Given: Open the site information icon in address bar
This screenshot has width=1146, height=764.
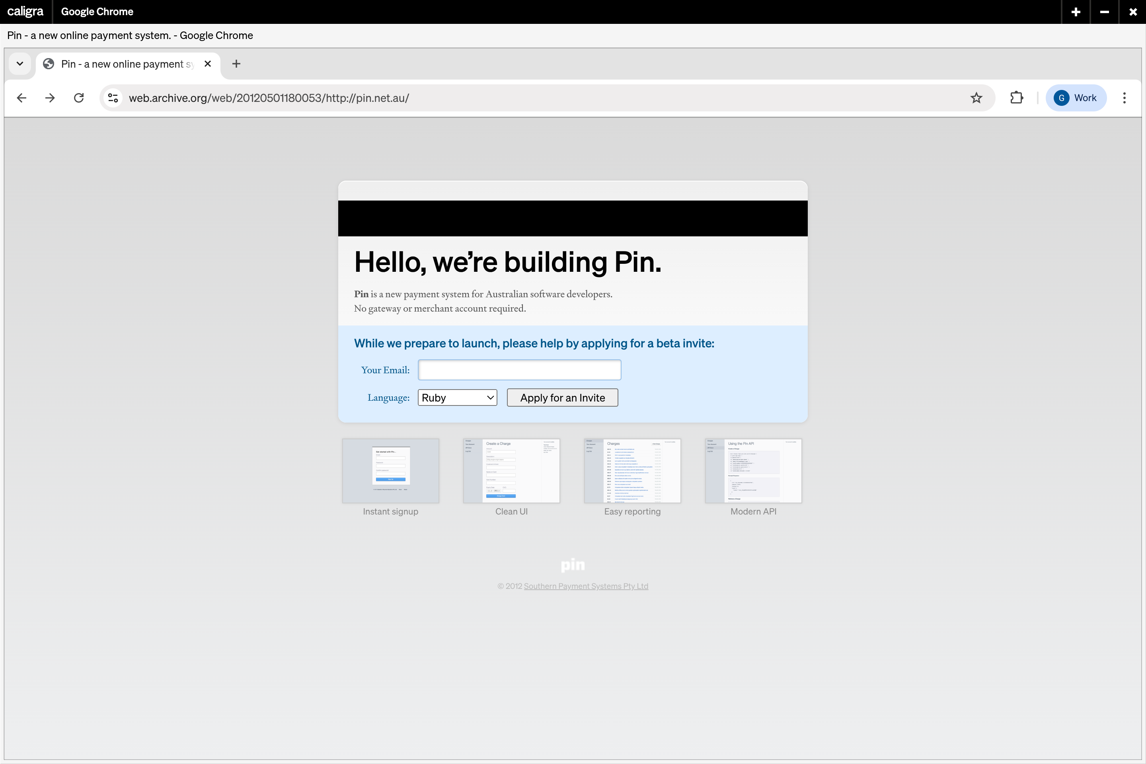Looking at the screenshot, I should [x=113, y=98].
